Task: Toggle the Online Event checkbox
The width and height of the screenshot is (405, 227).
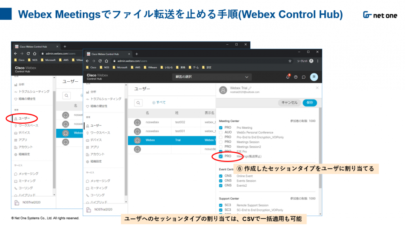Action: point(221,176)
